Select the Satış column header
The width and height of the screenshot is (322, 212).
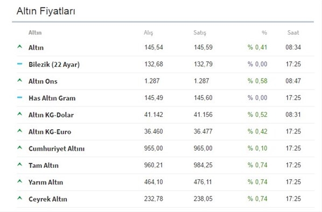point(200,33)
